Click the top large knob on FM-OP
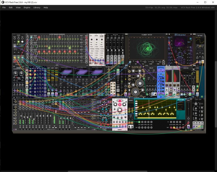 [196, 104]
